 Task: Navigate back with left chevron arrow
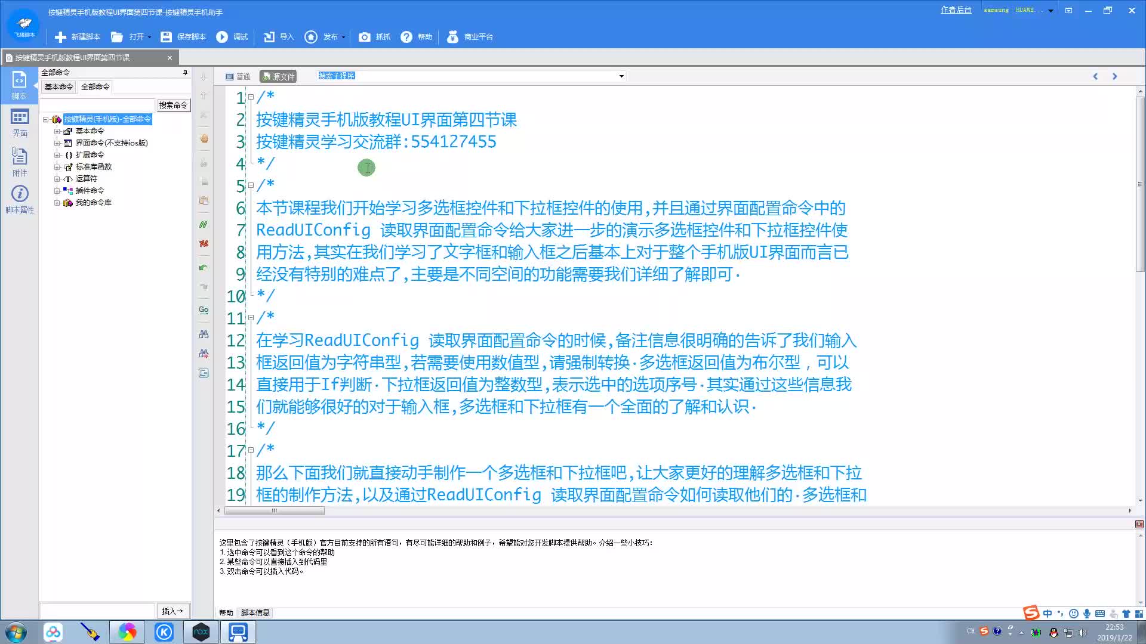(1095, 76)
